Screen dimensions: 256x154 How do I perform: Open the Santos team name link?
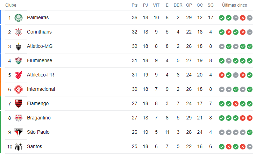(35, 146)
